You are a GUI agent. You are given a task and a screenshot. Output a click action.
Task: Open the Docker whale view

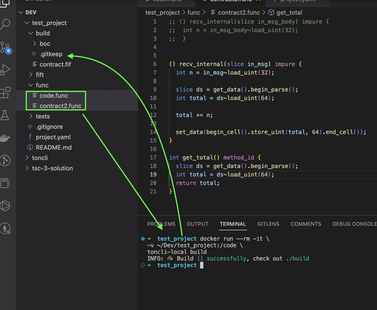pyautogui.click(x=5, y=138)
